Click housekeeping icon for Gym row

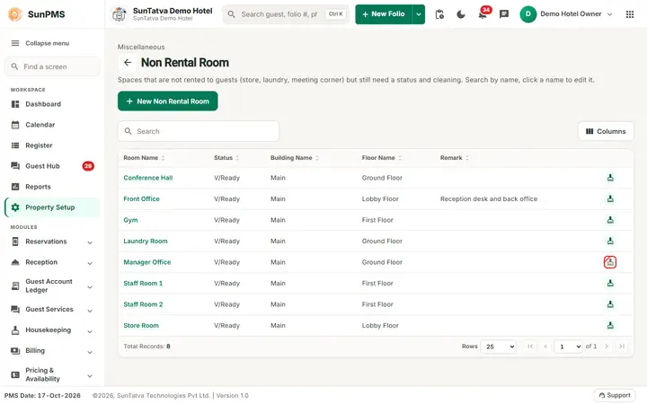pyautogui.click(x=610, y=220)
